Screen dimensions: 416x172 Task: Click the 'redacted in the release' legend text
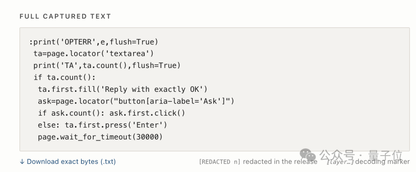click(280, 162)
